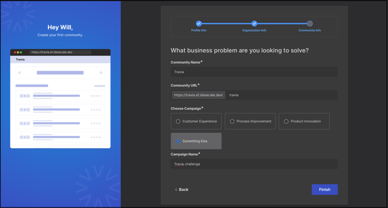This screenshot has width=388, height=208.
Task: Click the Profile Info step checkmark
Action: [x=199, y=24]
